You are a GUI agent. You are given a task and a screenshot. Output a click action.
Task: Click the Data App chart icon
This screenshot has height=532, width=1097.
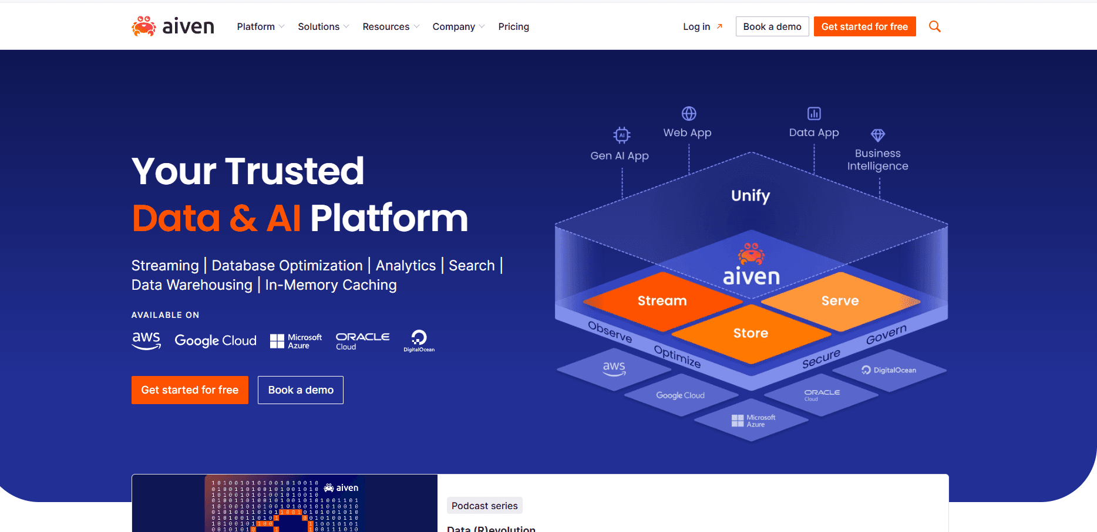(814, 113)
